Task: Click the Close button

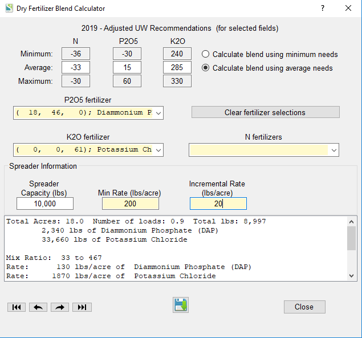Action: pos(304,307)
